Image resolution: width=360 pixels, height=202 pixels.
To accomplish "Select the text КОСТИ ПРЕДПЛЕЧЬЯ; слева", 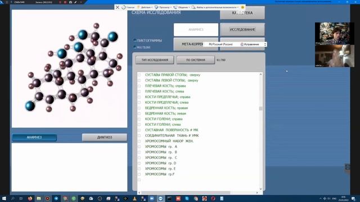I will pos(166,102).
